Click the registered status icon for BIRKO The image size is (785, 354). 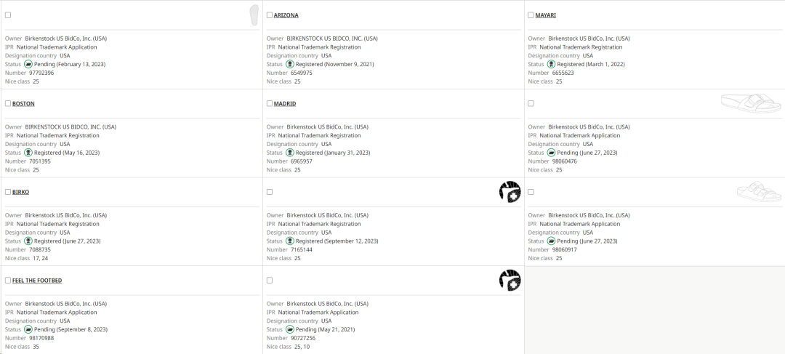coord(28,241)
